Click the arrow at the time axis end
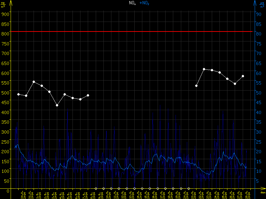The width and height of the screenshot is (266, 199). (x=263, y=188)
